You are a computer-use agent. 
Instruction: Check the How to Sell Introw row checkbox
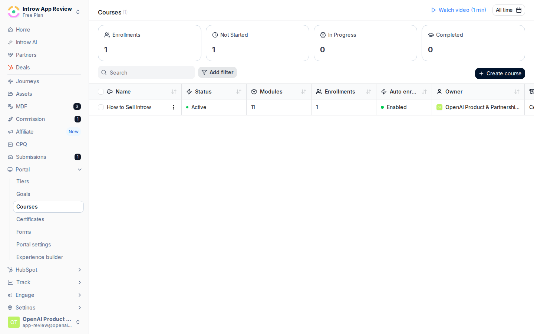click(101, 107)
